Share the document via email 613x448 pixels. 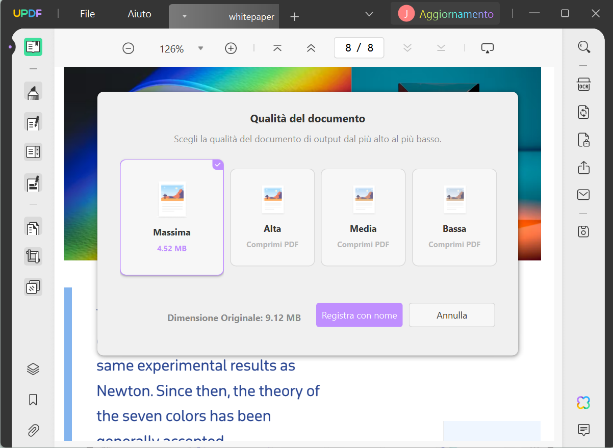pos(583,194)
